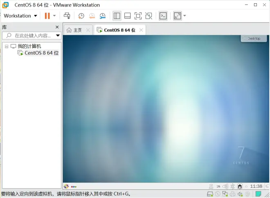Open the message log icon in status bar
The width and height of the screenshot is (270, 198).
[x=258, y=194]
